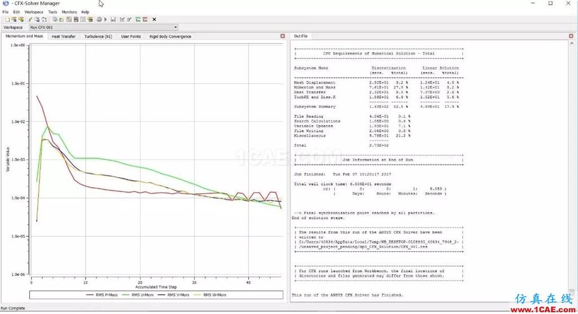
Task: Click the floppy disk backup run icon
Action: coord(113,19)
